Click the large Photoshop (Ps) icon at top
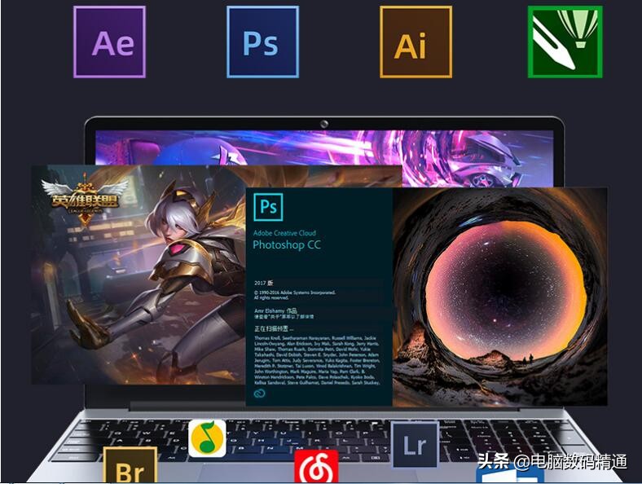Screen dimensions: 642x484 coord(262,42)
